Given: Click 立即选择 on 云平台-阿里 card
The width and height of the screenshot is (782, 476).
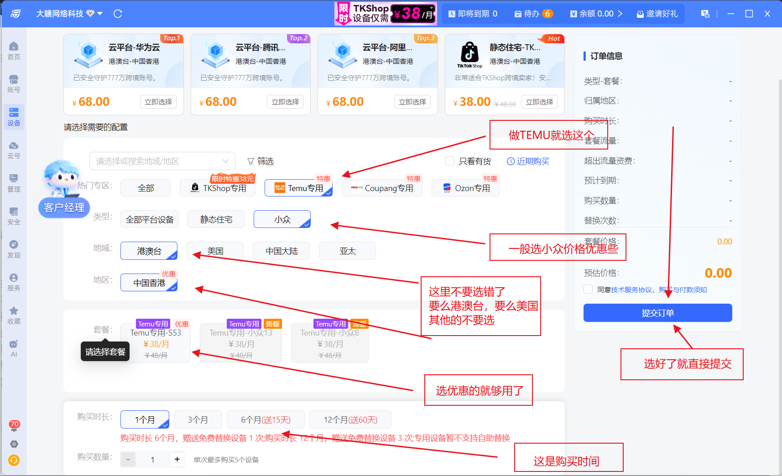Looking at the screenshot, I should tap(412, 102).
